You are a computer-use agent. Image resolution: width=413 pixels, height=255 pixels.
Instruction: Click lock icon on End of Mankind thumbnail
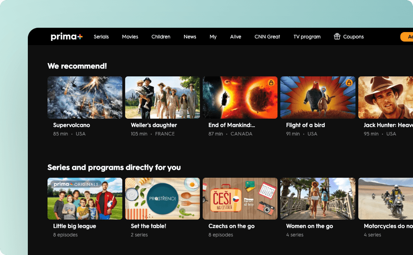click(271, 83)
